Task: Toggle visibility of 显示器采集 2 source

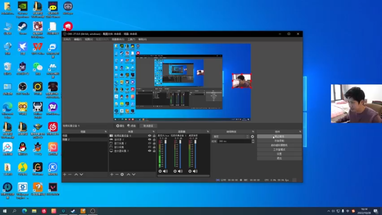Action: click(x=149, y=150)
